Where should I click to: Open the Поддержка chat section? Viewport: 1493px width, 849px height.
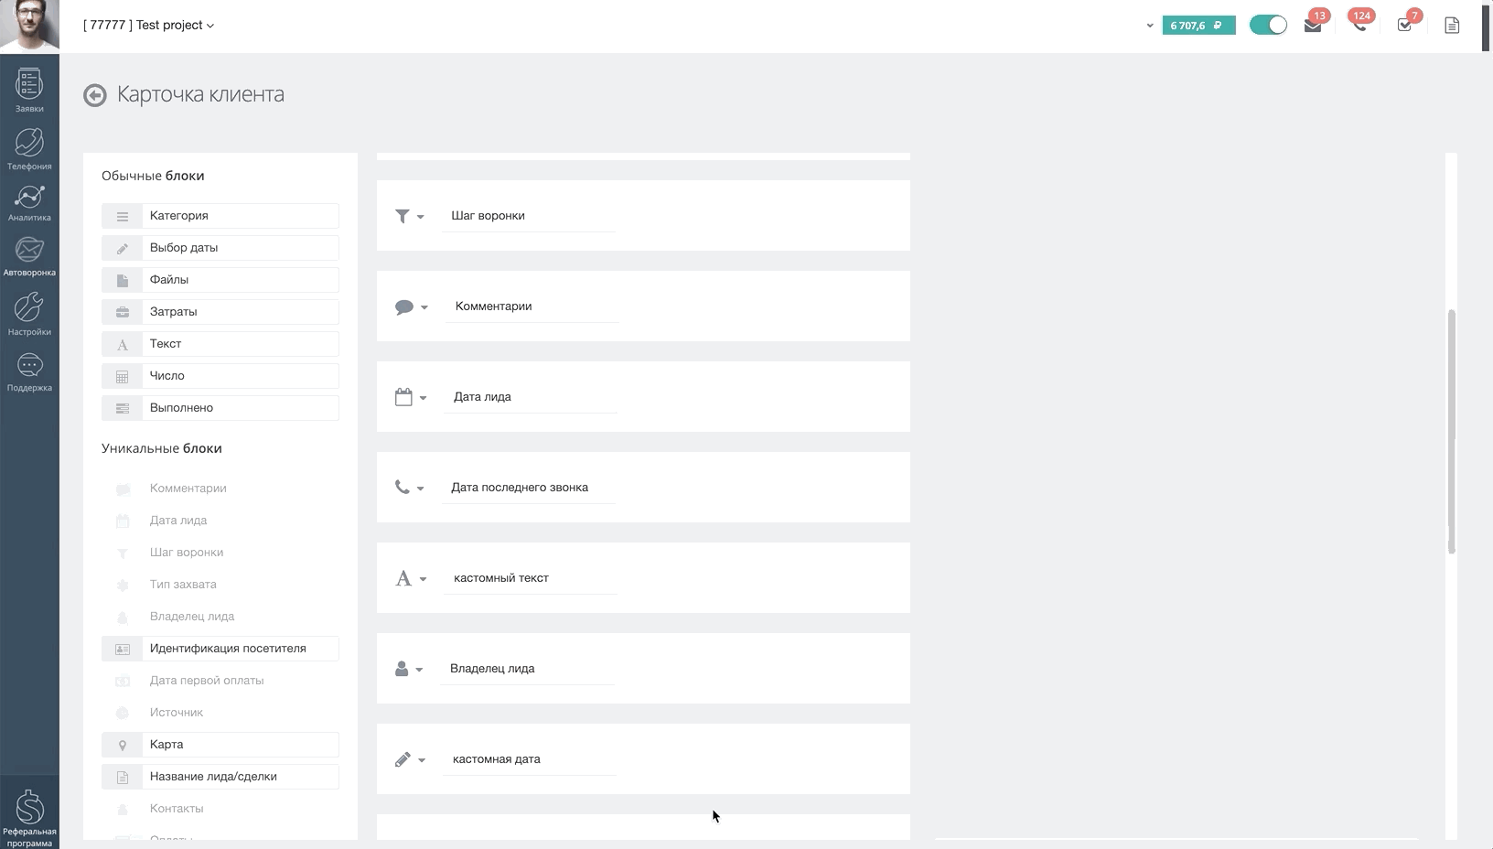[x=29, y=371]
